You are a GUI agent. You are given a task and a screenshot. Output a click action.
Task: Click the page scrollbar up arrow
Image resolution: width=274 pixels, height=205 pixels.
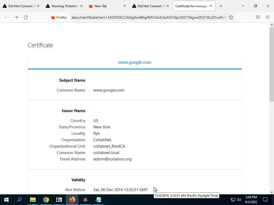pos(272,25)
